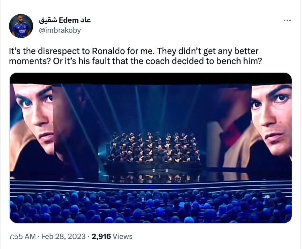Click the @imbrakoby handle

(x=60, y=30)
